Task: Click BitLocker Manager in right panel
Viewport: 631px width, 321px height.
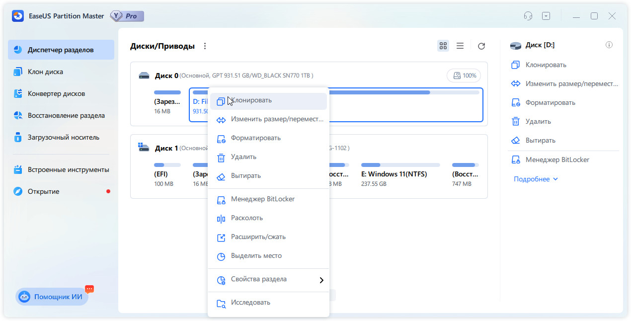Action: point(557,160)
